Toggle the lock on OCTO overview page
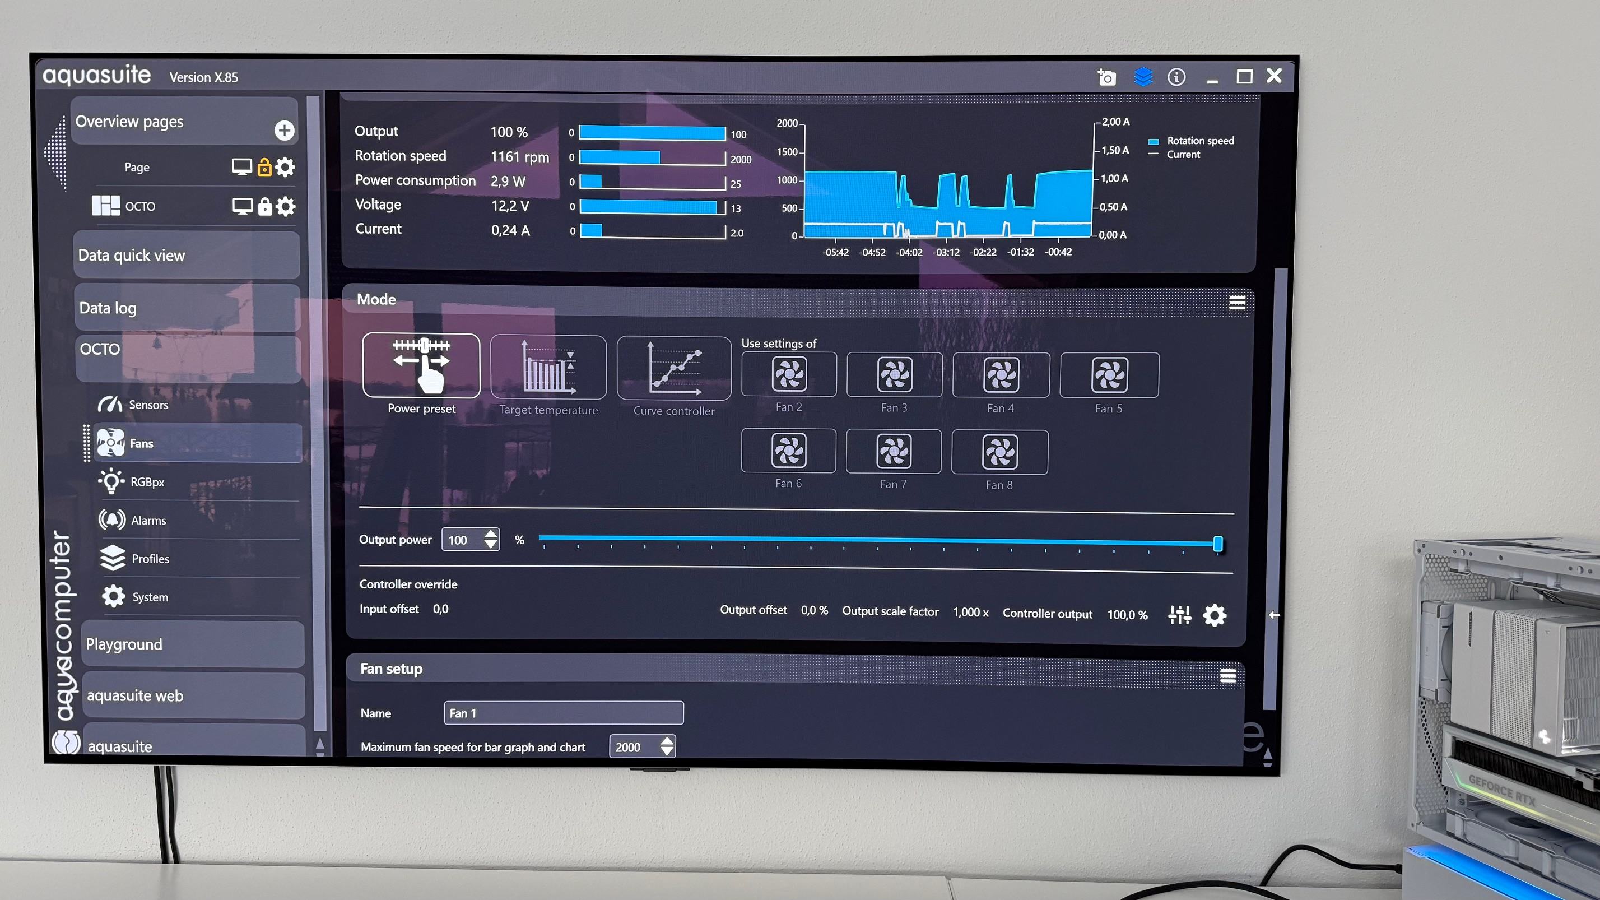This screenshot has height=900, width=1600. click(264, 206)
